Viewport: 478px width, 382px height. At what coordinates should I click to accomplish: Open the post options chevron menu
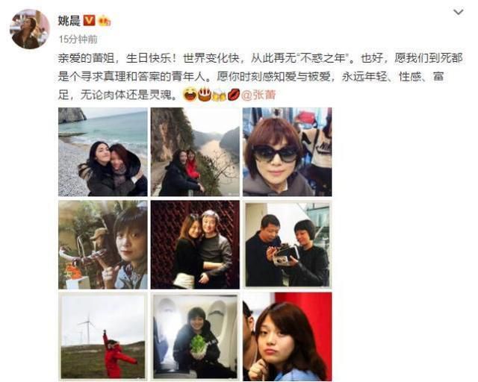point(458,12)
